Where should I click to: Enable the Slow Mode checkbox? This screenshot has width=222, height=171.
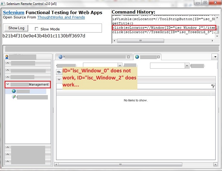(x=37, y=29)
